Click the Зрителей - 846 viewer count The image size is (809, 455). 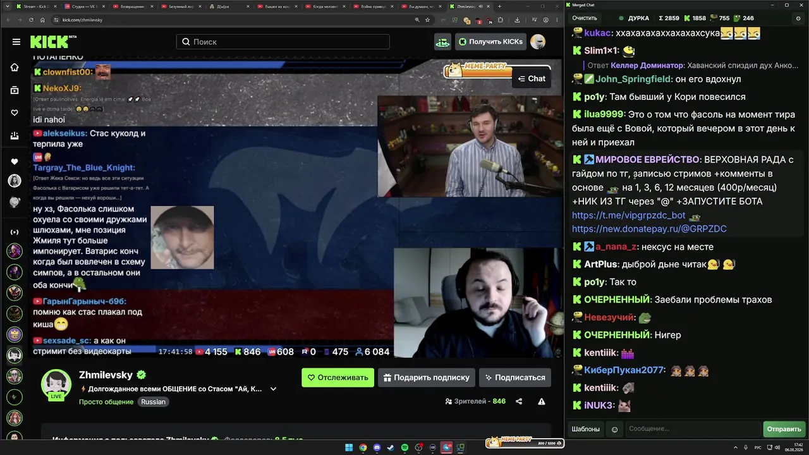pyautogui.click(x=475, y=401)
